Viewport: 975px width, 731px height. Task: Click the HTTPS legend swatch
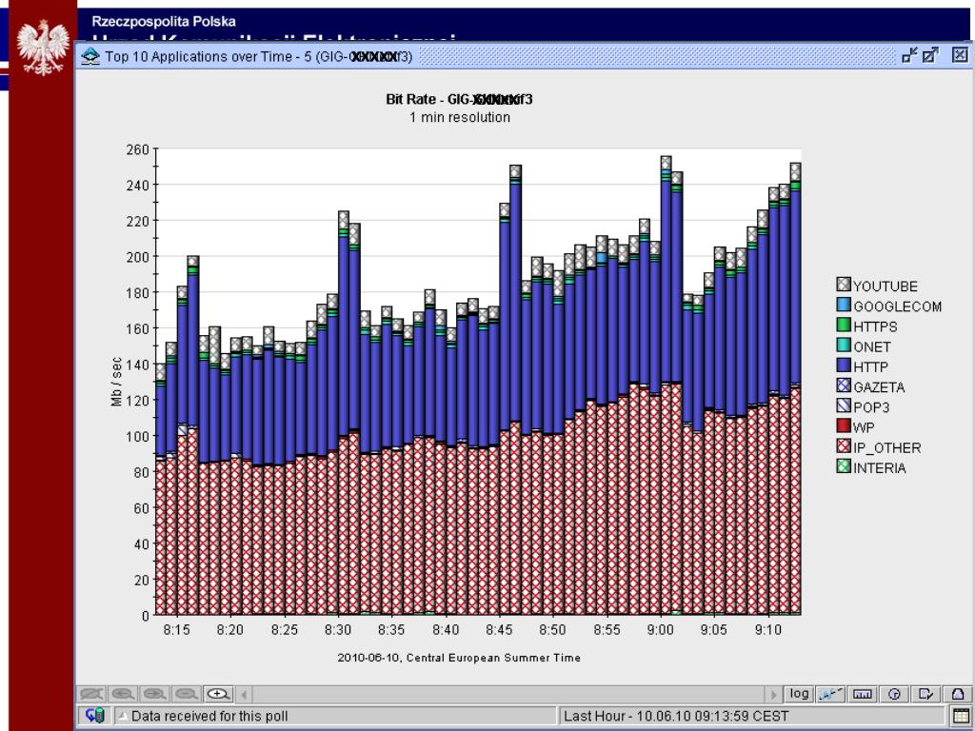pyautogui.click(x=844, y=326)
